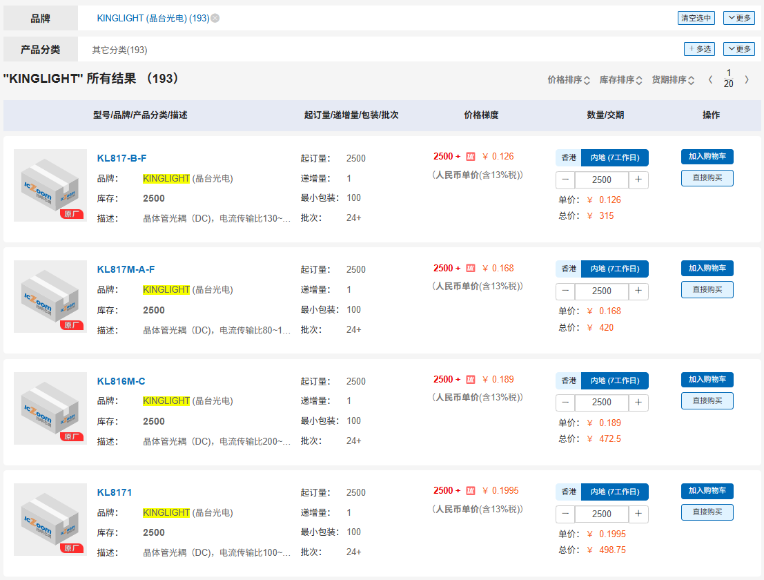Decrease quantity for KL8171
764x580 pixels.
(x=565, y=514)
